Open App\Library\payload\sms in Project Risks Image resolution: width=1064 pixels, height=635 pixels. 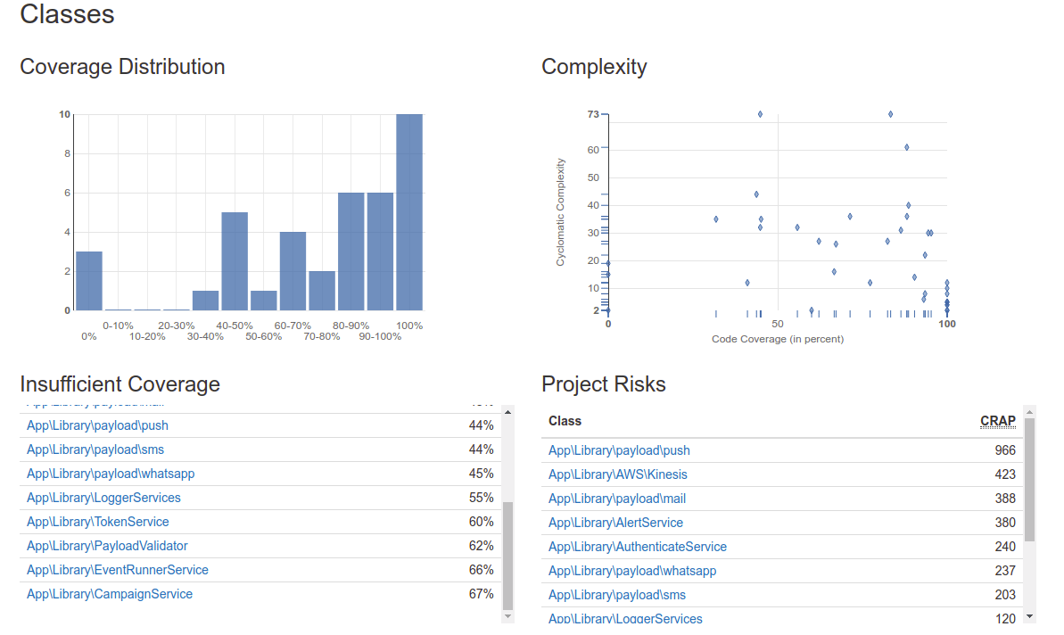(x=617, y=595)
